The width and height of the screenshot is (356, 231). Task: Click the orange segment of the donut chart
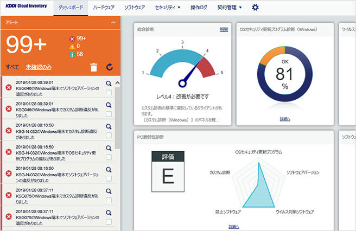tap(272, 55)
